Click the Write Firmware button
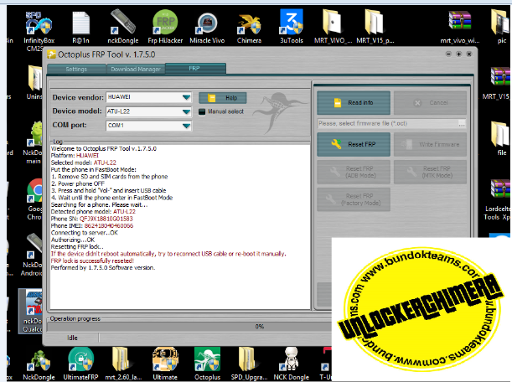Image resolution: width=512 pixels, height=382 pixels. pyautogui.click(x=430, y=144)
